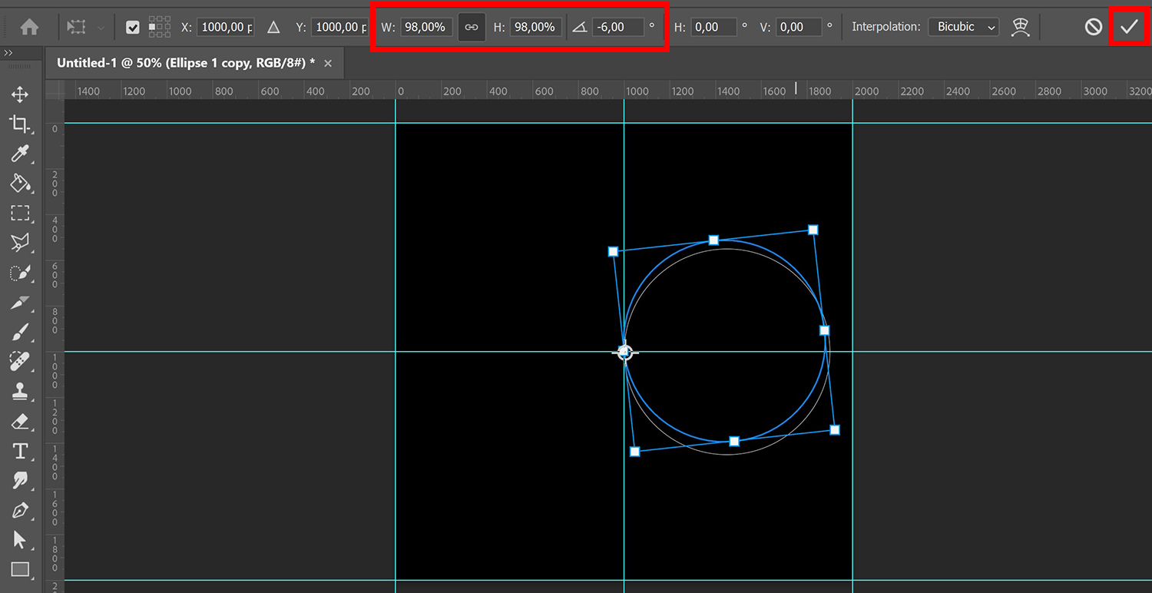Toggle aspect ratio link between W and H
The width and height of the screenshot is (1152, 593).
[471, 25]
